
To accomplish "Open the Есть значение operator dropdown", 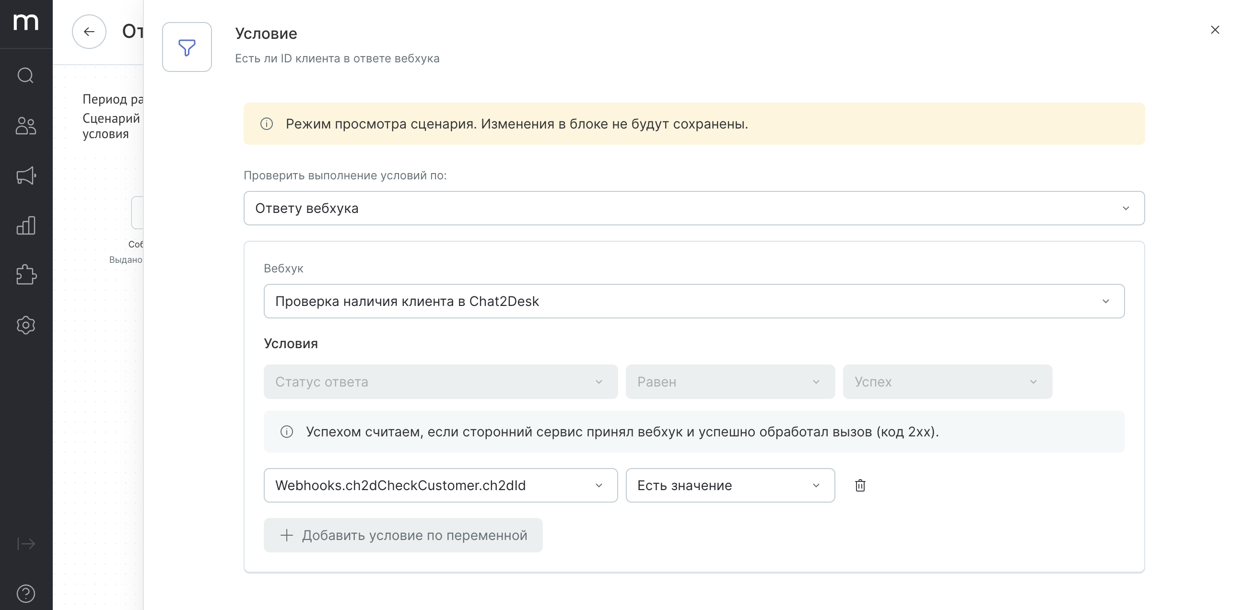I will tap(730, 485).
